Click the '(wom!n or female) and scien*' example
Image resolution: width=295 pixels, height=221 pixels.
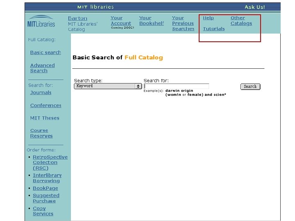[196, 95]
